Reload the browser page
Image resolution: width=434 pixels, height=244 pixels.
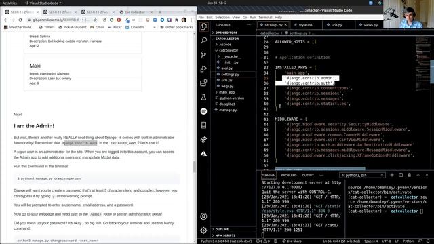coord(20,20)
